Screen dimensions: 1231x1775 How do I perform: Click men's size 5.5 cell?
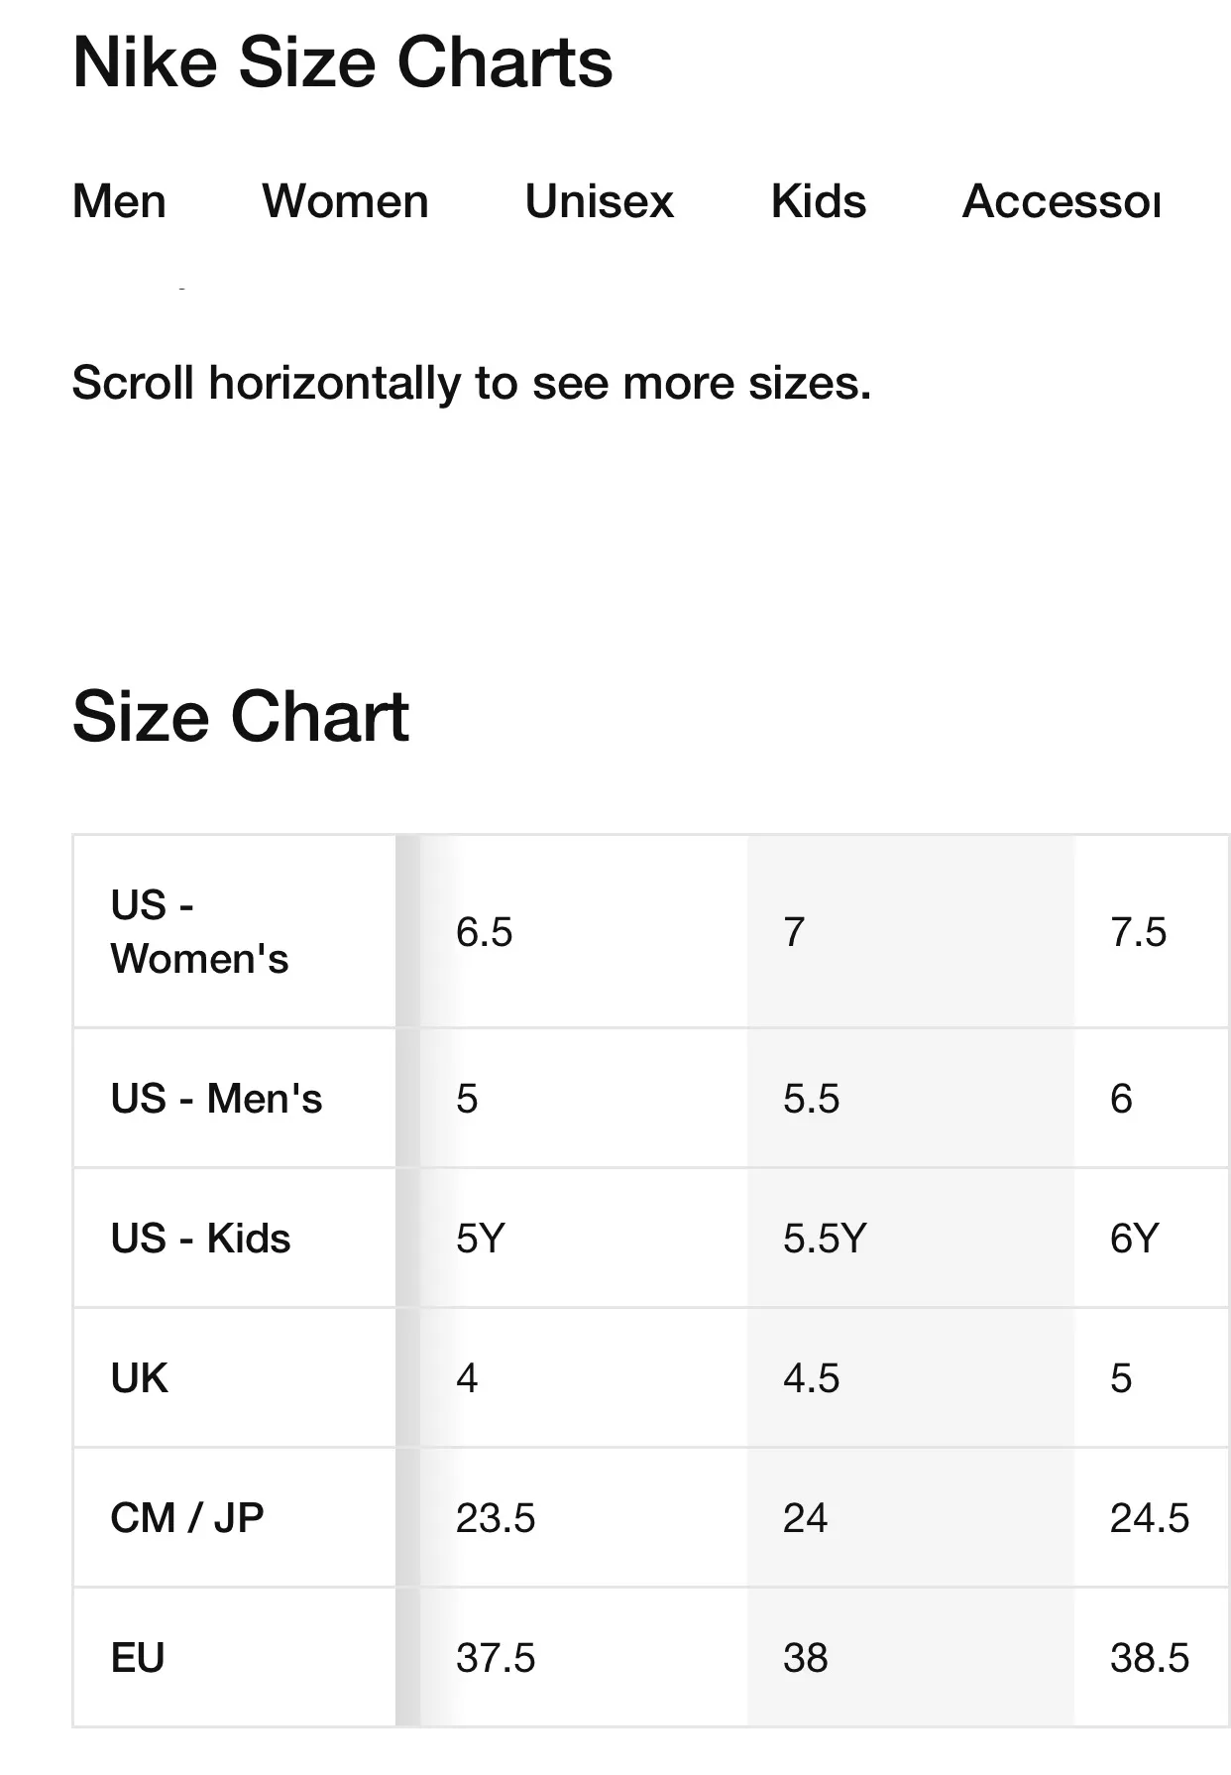click(811, 1099)
